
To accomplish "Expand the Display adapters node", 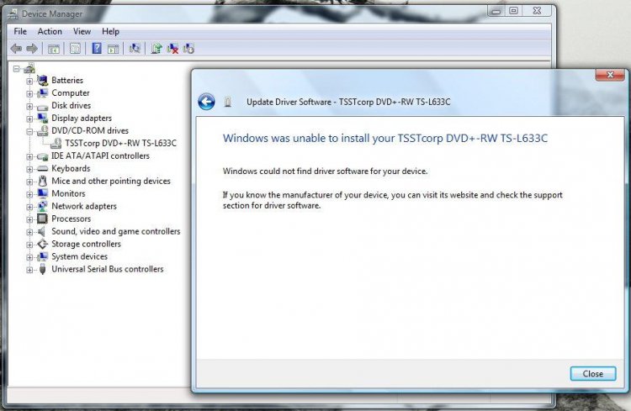I will click(29, 119).
